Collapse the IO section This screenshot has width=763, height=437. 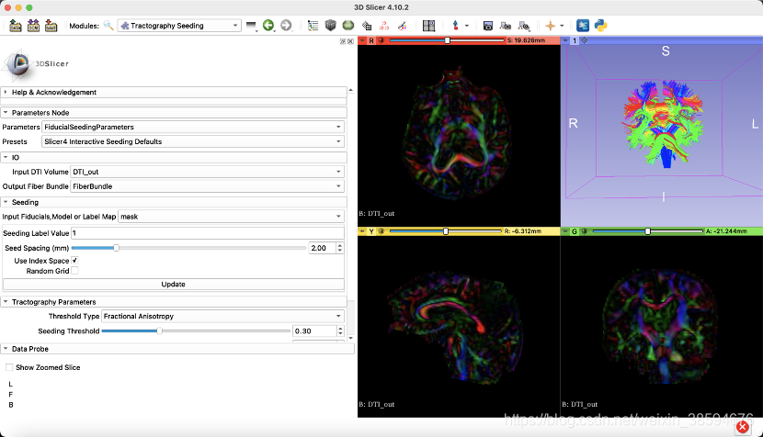click(x=173, y=158)
